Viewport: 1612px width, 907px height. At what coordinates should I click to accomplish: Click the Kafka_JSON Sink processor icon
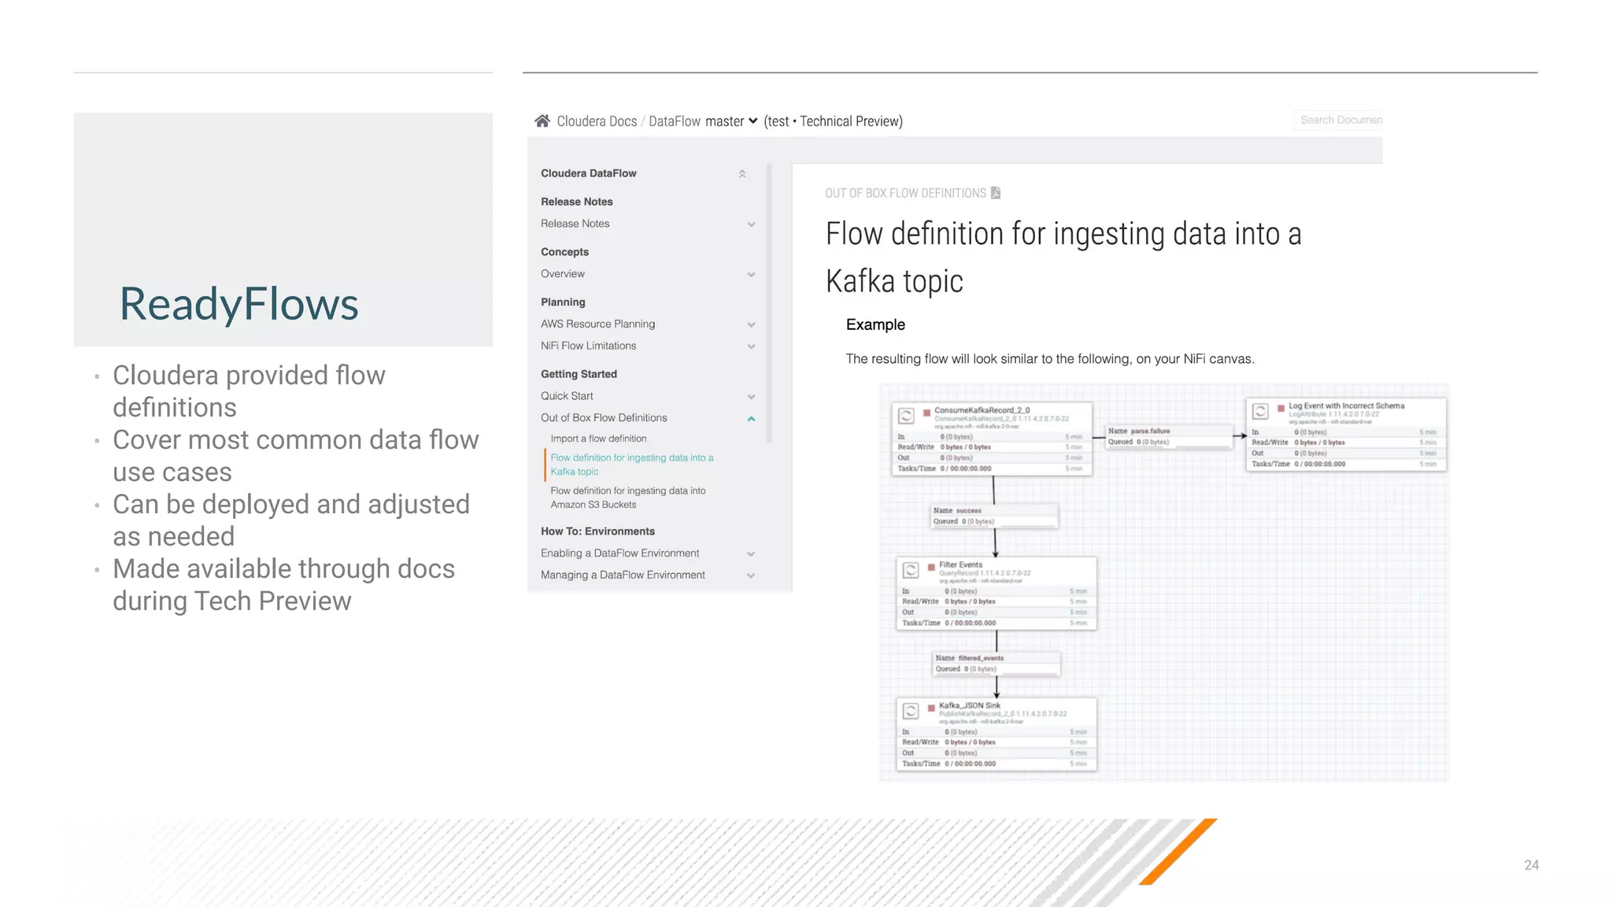(911, 710)
